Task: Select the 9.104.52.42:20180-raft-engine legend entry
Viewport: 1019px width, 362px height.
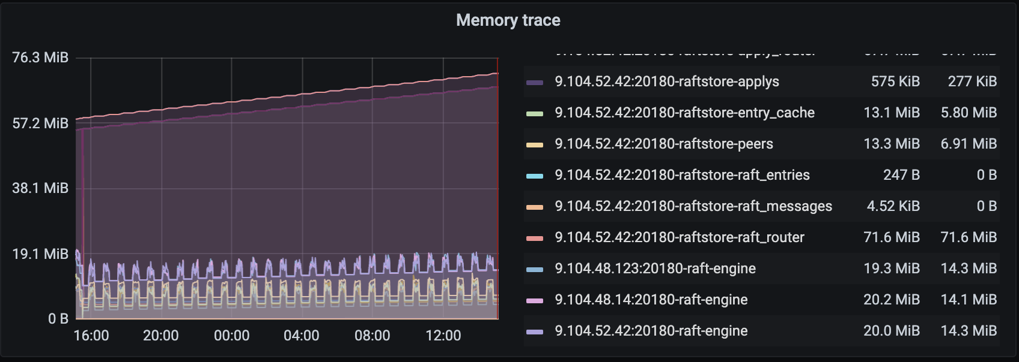Action: tap(651, 331)
